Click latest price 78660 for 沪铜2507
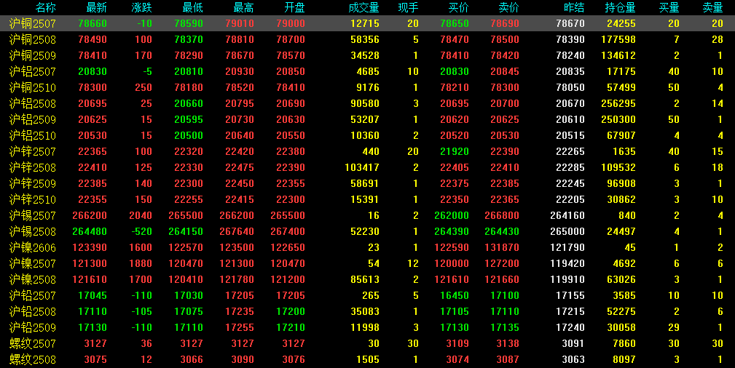The height and width of the screenshot is (368, 735). (x=93, y=23)
